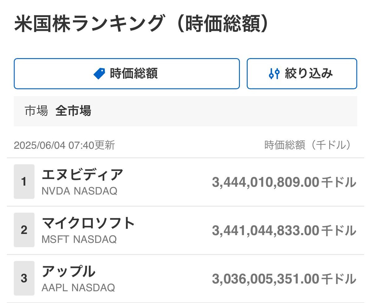
Task: Click the 2025/06/04 07:40更新 timestamp
Action: click(64, 145)
